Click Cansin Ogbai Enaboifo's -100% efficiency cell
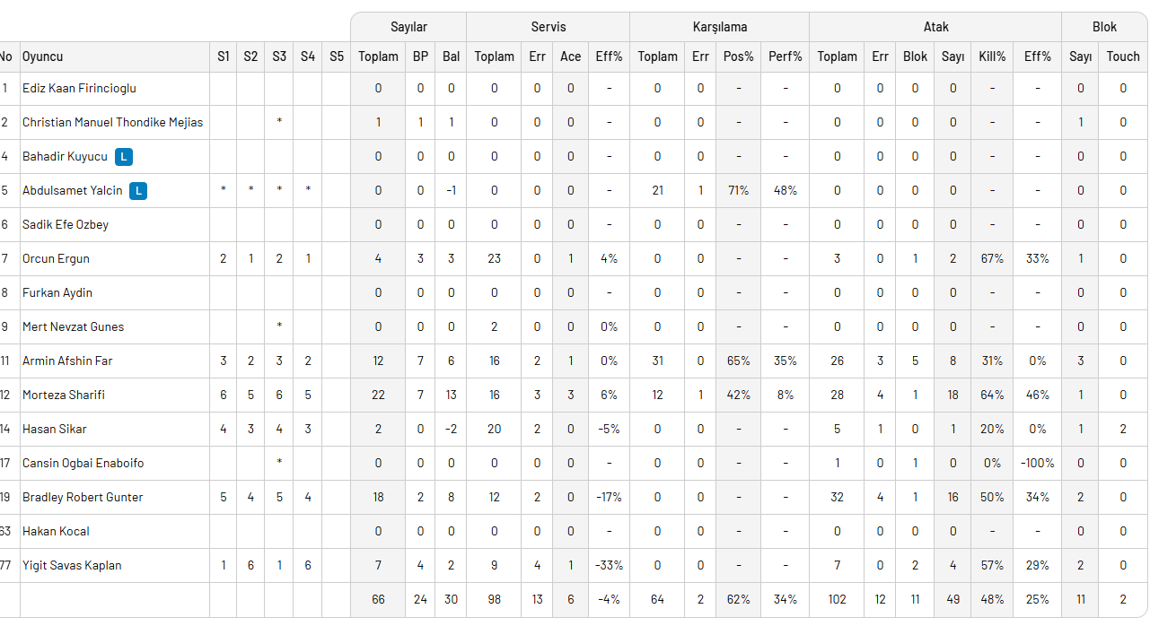This screenshot has width=1150, height=626. [x=1037, y=464]
